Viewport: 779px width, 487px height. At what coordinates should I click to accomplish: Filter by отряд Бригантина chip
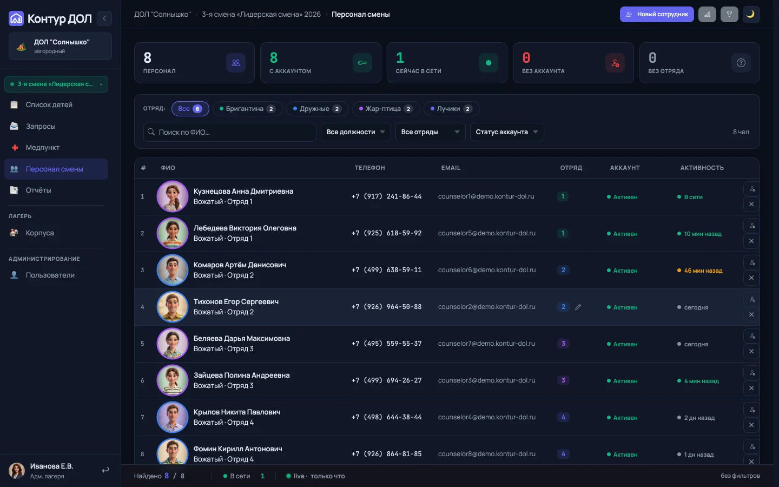pos(248,109)
